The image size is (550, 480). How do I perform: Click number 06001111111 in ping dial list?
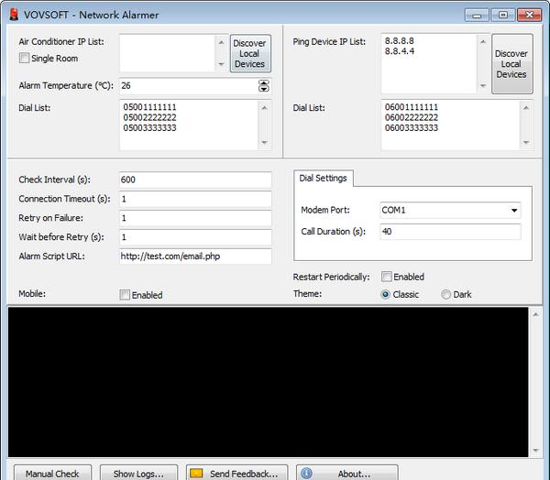click(412, 107)
